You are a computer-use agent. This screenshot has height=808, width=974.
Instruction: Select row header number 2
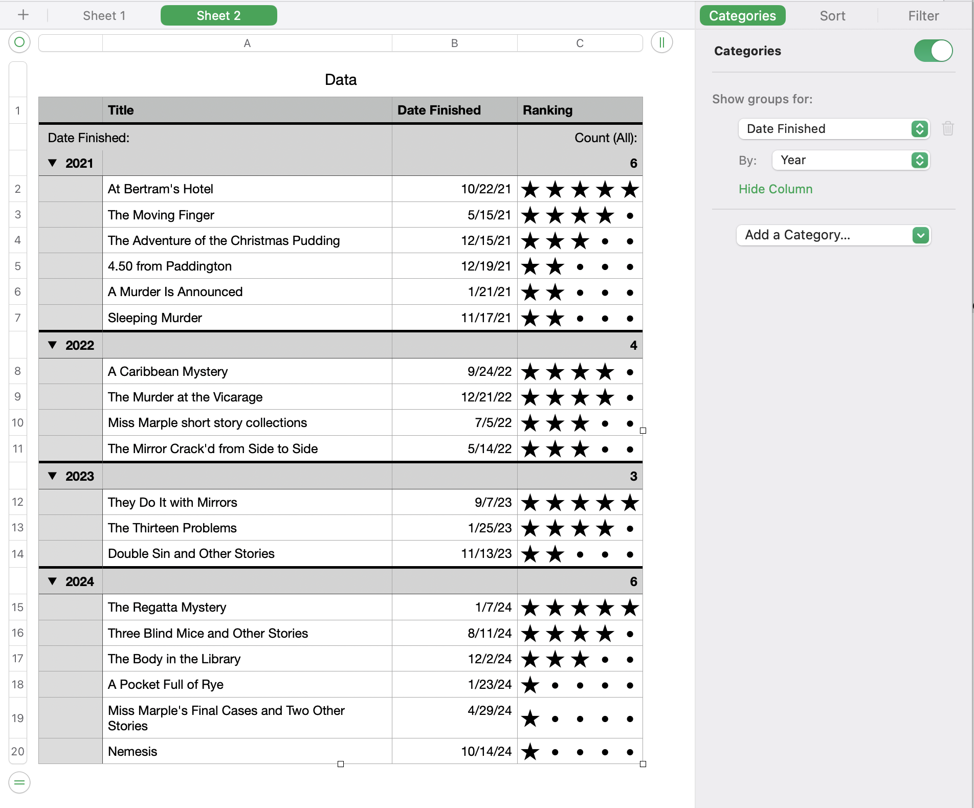(18, 189)
